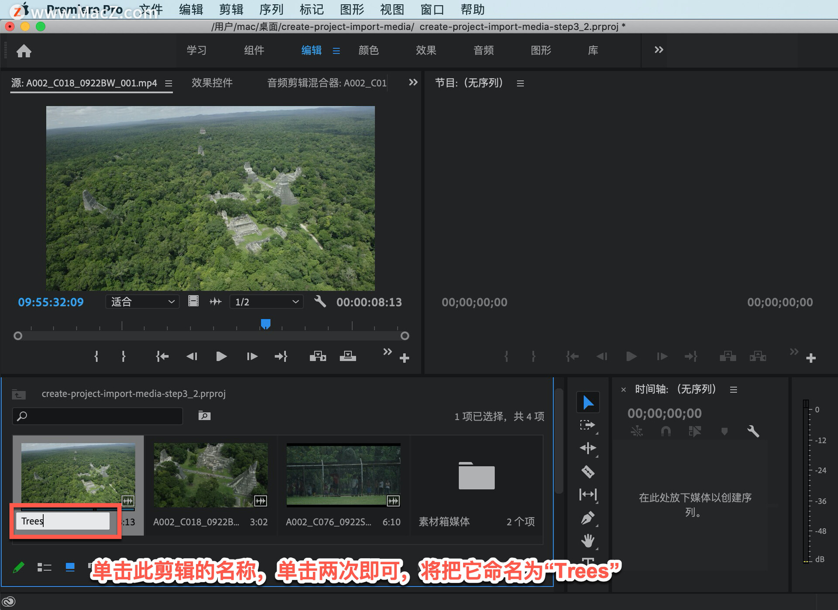Click Find in project camera-folder icon
The width and height of the screenshot is (838, 610).
(x=204, y=415)
